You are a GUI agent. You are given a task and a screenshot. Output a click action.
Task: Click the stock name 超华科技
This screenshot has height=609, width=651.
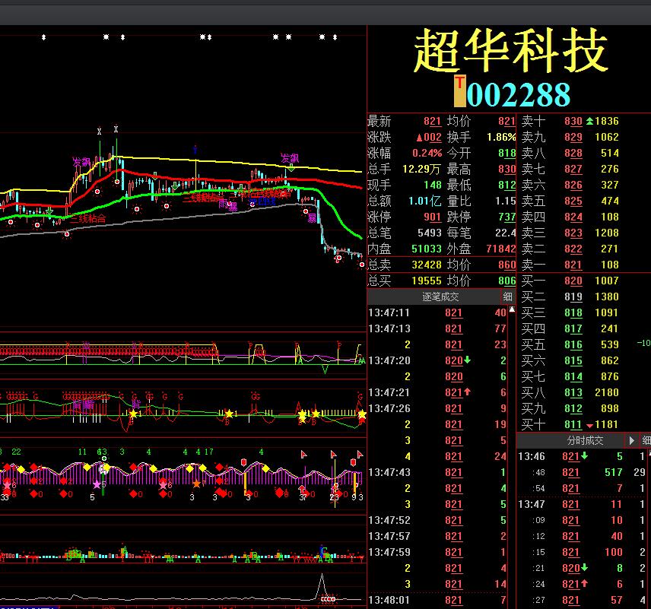pos(510,50)
